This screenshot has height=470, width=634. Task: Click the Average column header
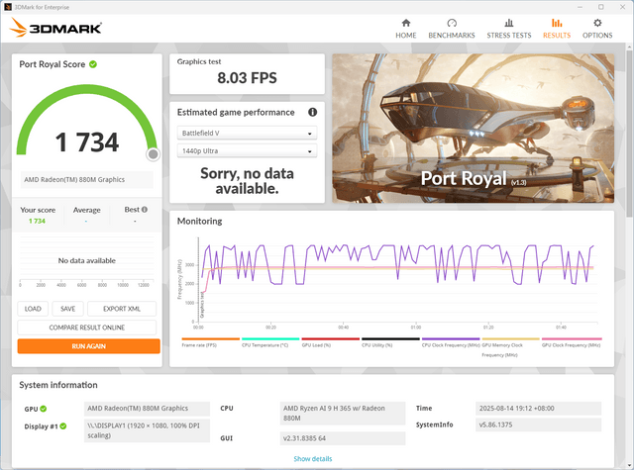coord(86,210)
